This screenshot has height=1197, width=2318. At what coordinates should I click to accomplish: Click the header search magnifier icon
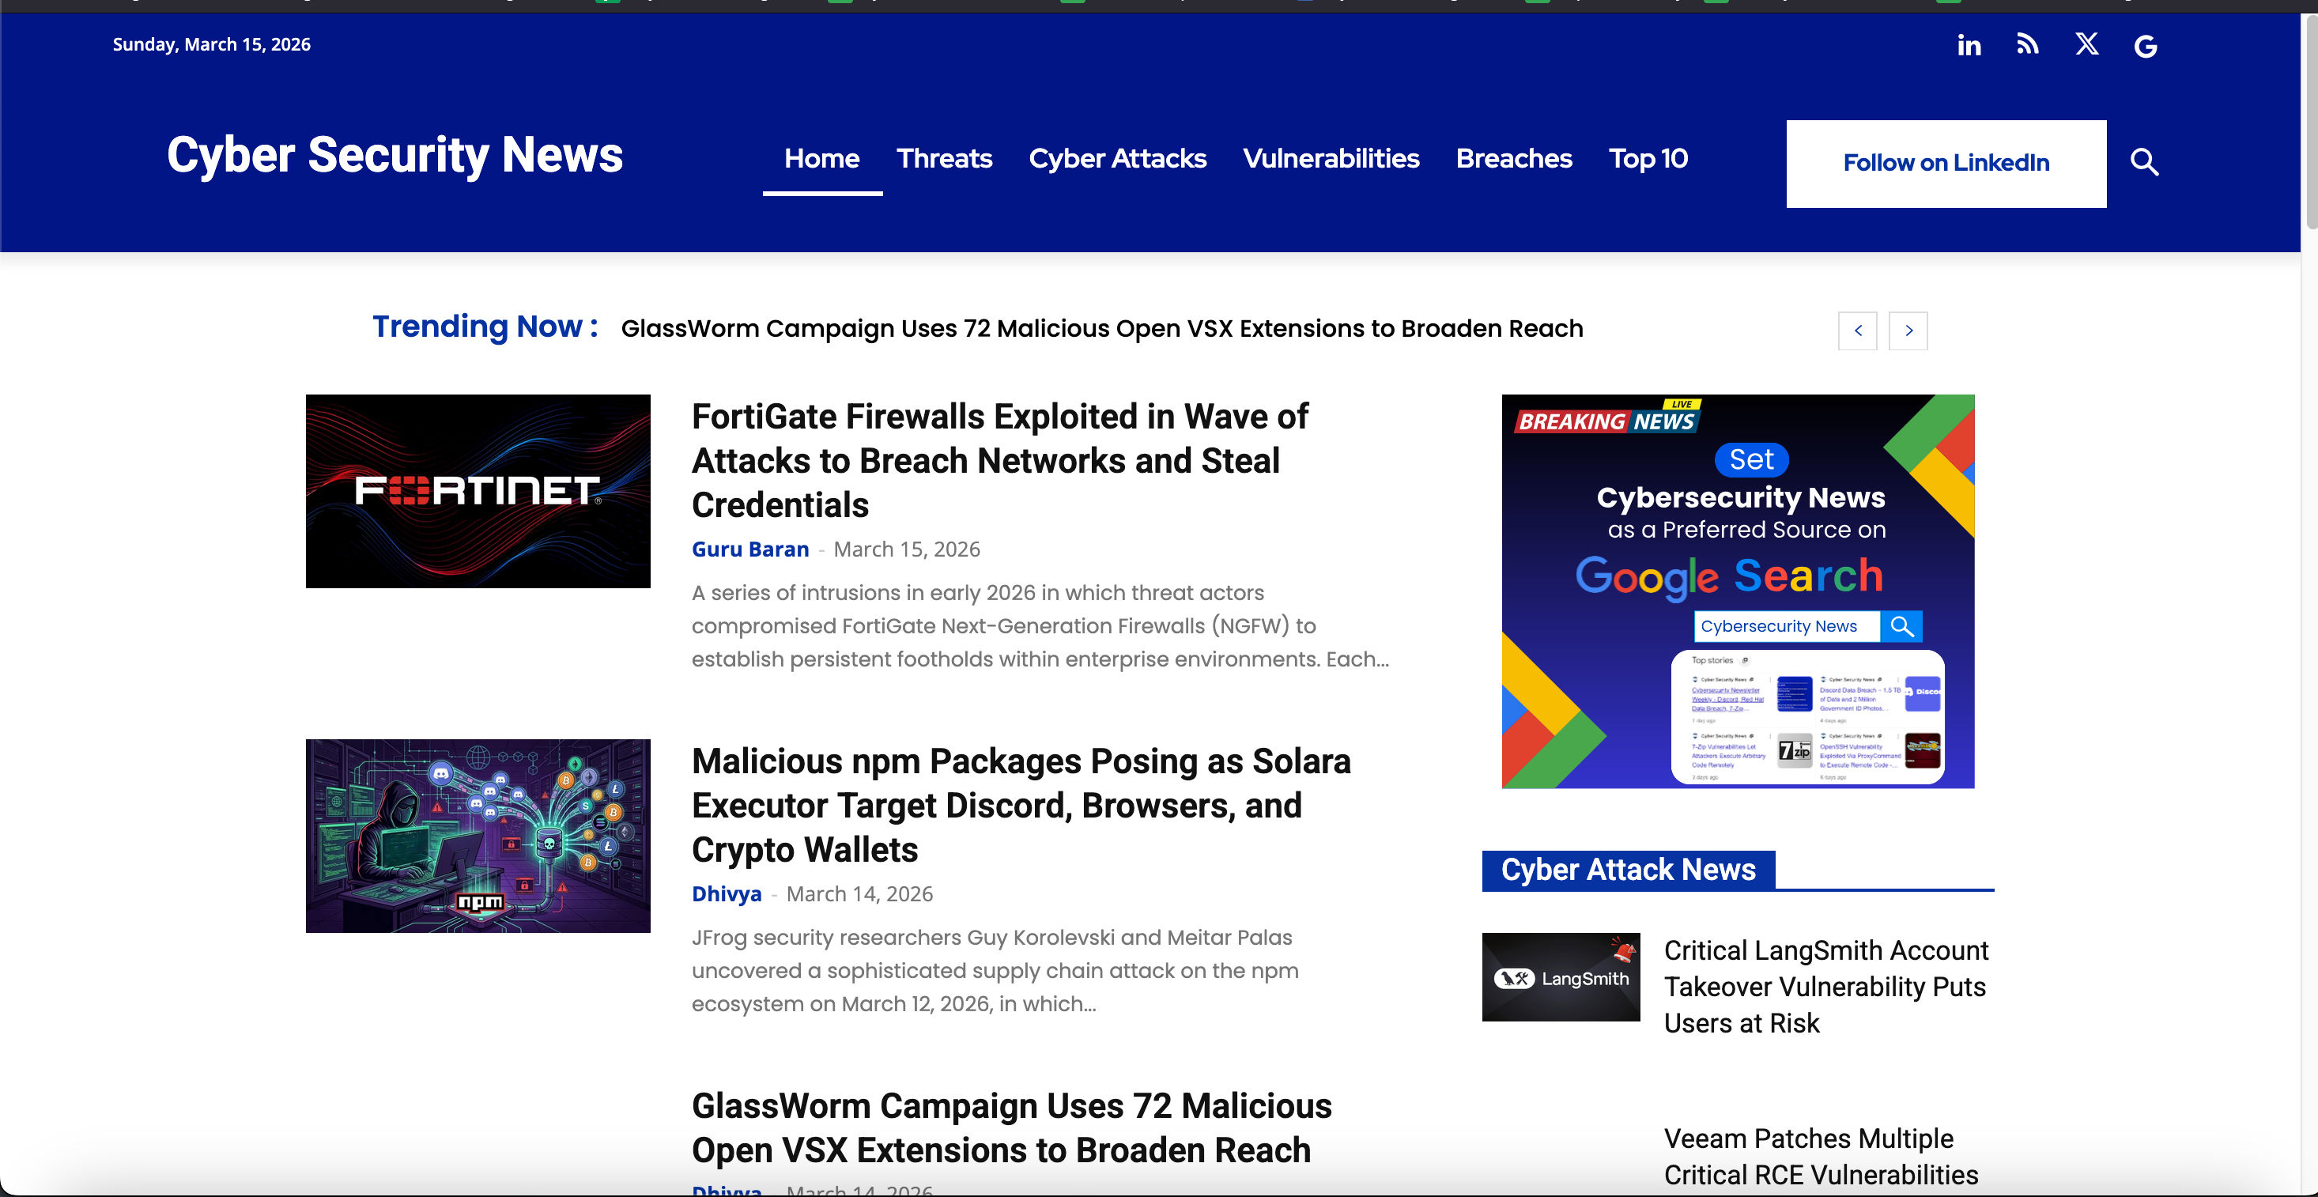(x=2144, y=162)
